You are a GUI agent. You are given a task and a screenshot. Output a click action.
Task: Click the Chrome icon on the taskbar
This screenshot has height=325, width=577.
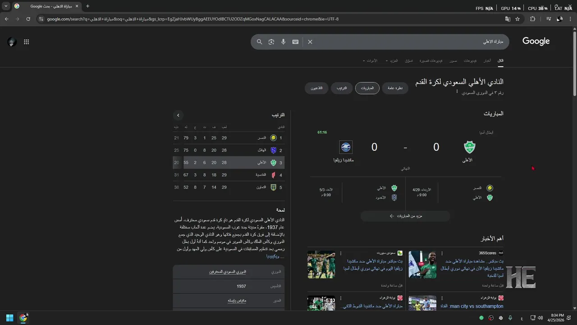point(23,318)
